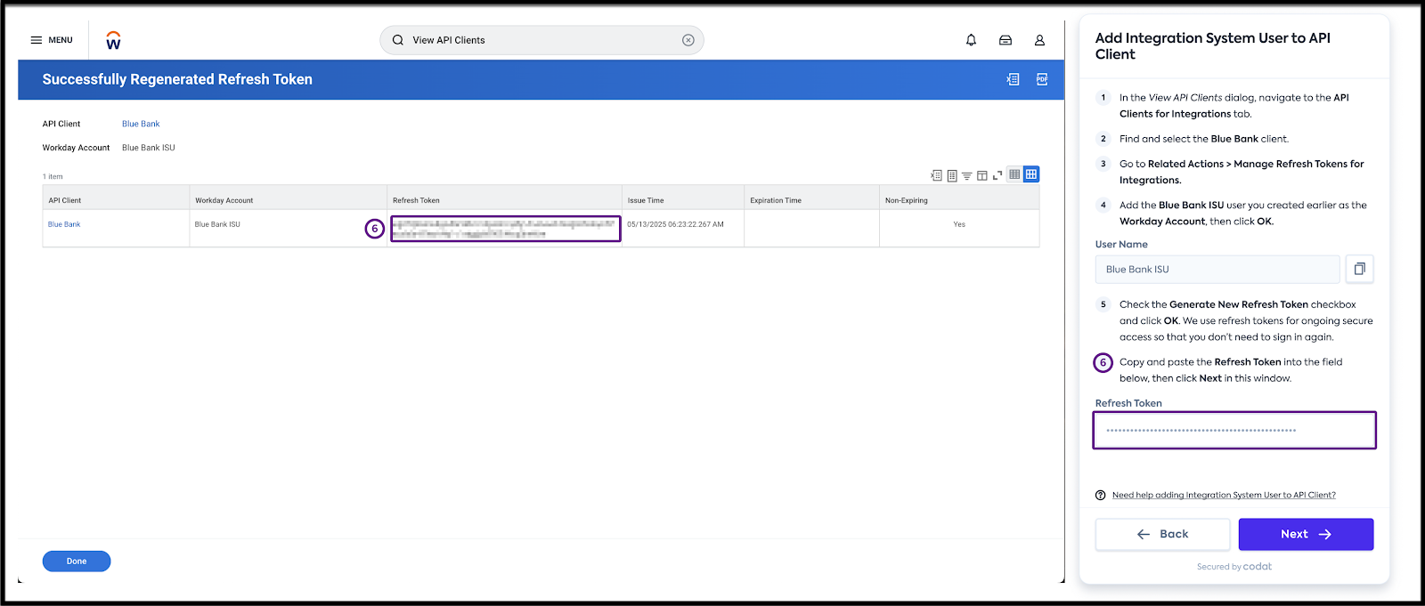Open the hamburger MENU in Workday
Viewport: 1425px width, 606px height.
(52, 40)
